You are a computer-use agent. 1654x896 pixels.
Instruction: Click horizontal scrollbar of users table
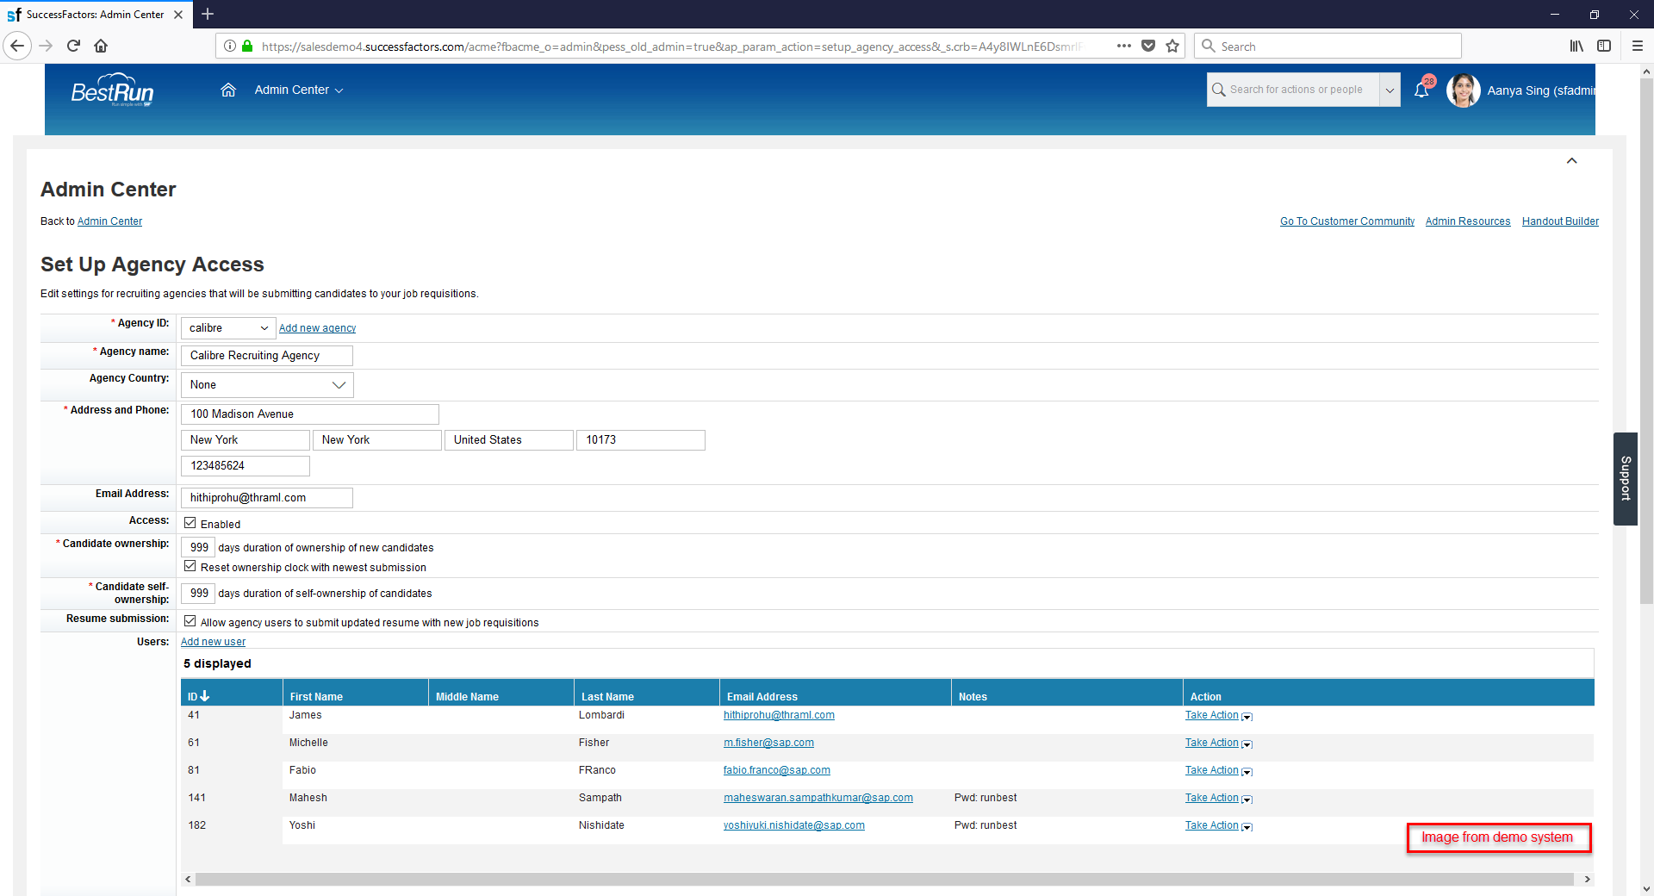click(x=885, y=879)
